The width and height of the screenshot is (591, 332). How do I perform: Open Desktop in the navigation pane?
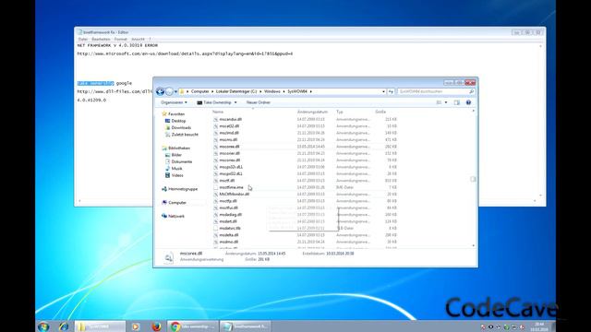click(178, 121)
